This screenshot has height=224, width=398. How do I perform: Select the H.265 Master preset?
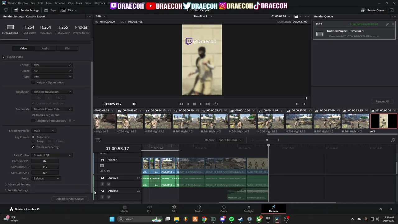click(x=63, y=29)
